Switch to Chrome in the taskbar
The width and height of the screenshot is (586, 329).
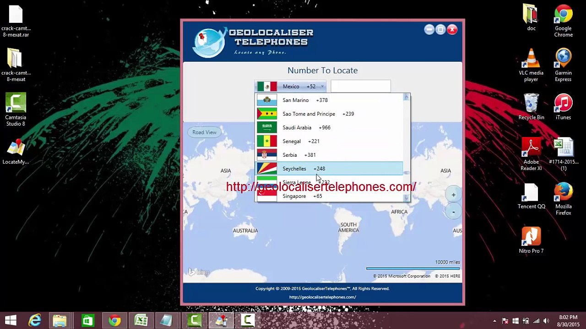114,320
